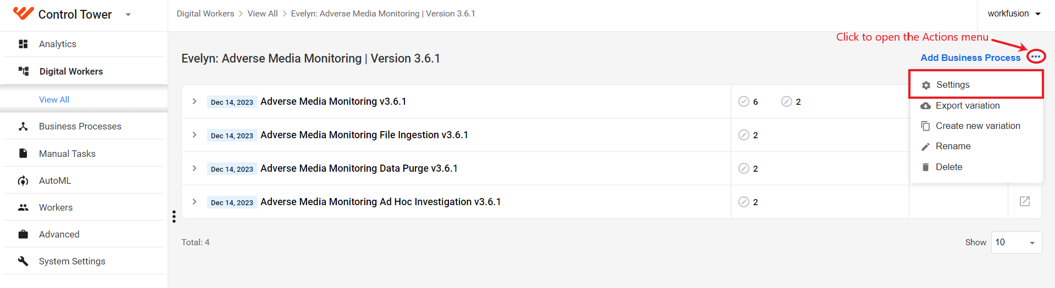
Task: Click the Add Business Process link
Action: click(x=970, y=58)
